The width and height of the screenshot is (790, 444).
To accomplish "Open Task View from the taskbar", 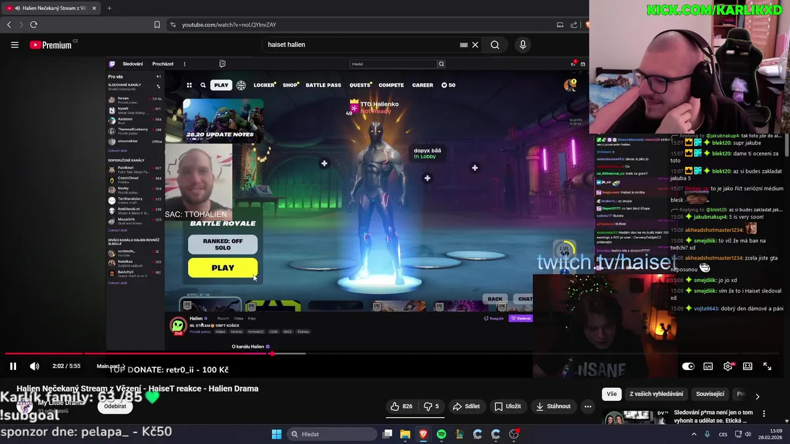I will [387, 434].
